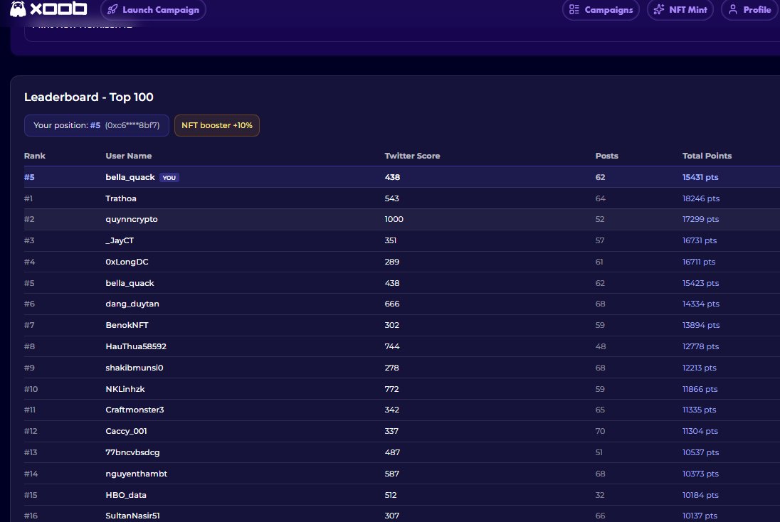This screenshot has width=780, height=522.
Task: Select user name quynncrypto
Action: (x=132, y=219)
